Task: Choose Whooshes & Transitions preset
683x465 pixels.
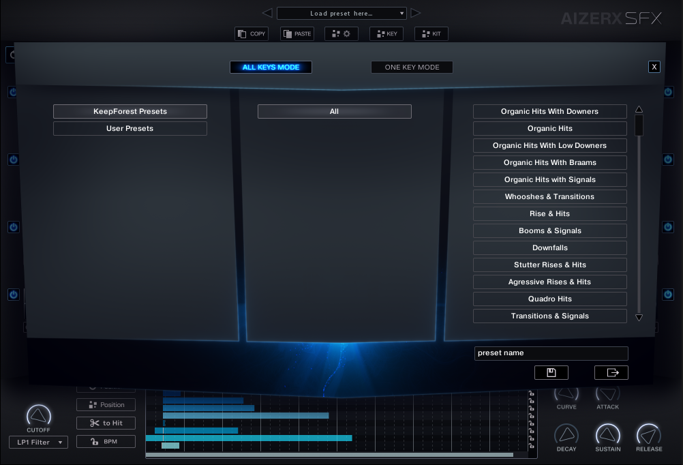Action: coord(549,196)
